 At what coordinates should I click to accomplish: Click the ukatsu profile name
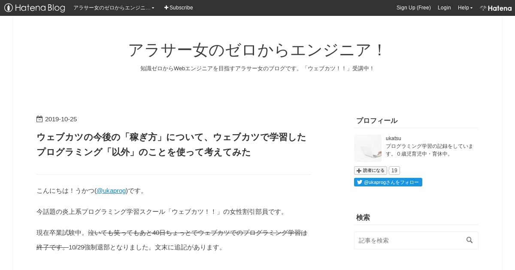click(x=394, y=138)
